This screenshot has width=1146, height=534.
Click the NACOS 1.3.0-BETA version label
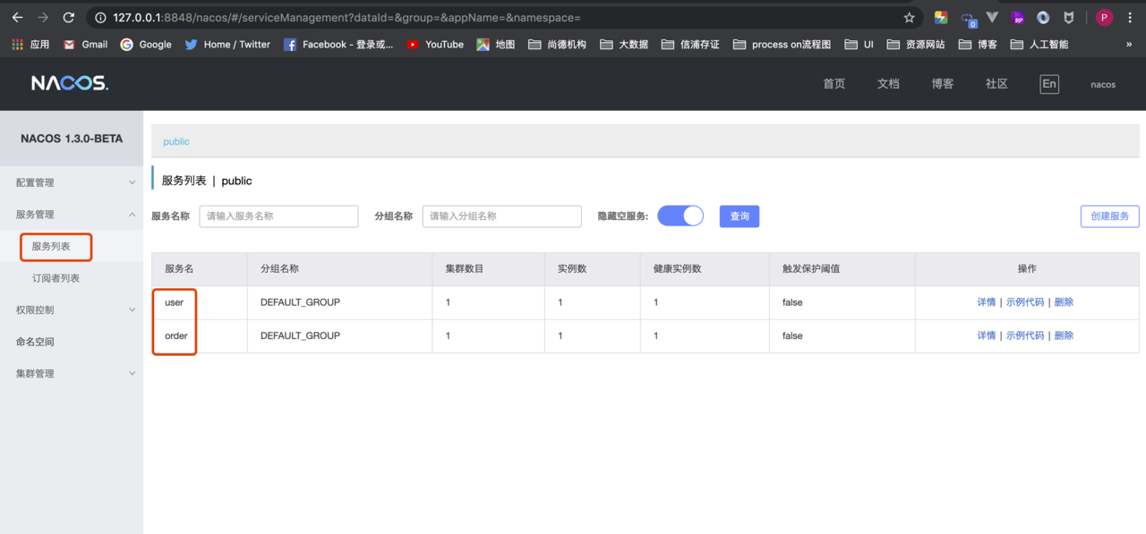[x=72, y=139]
